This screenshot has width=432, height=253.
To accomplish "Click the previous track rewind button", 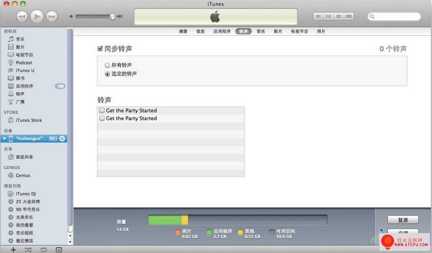I will 22,16.
